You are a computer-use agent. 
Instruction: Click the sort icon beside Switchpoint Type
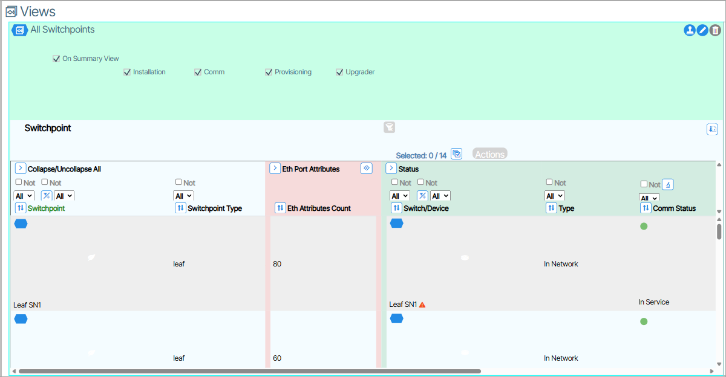[x=180, y=208]
